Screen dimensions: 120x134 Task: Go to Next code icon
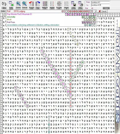[38, 4]
